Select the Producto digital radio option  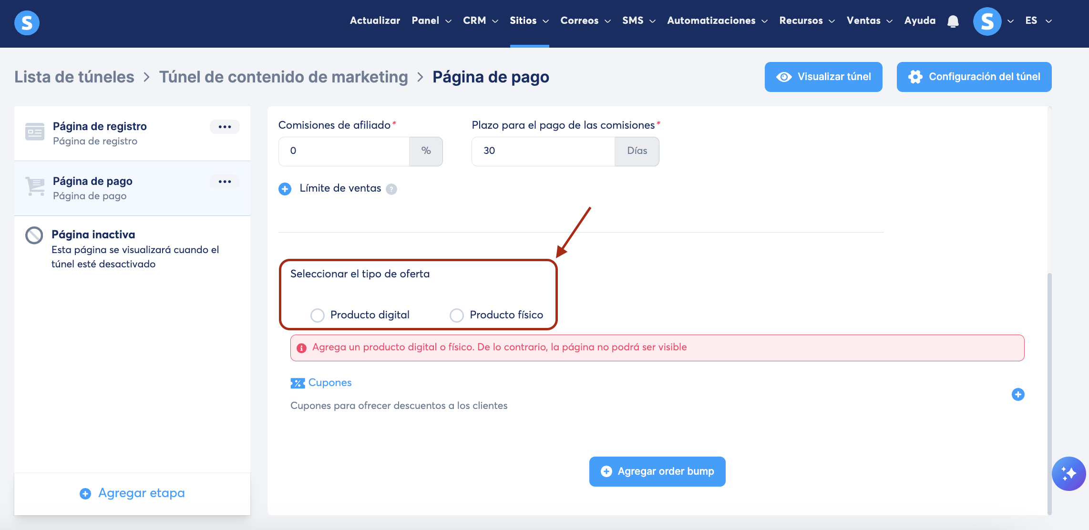pyautogui.click(x=317, y=315)
